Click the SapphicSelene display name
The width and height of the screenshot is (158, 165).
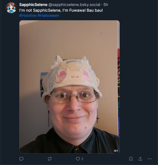tap(33, 5)
